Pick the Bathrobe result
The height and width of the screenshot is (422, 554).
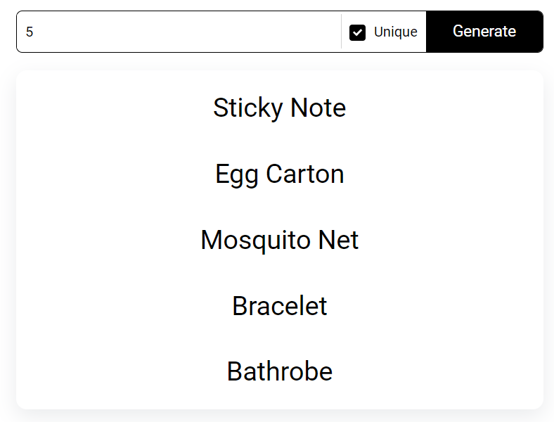point(279,372)
